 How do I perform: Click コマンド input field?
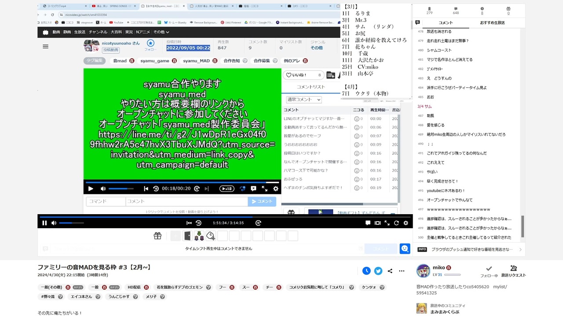point(106,201)
